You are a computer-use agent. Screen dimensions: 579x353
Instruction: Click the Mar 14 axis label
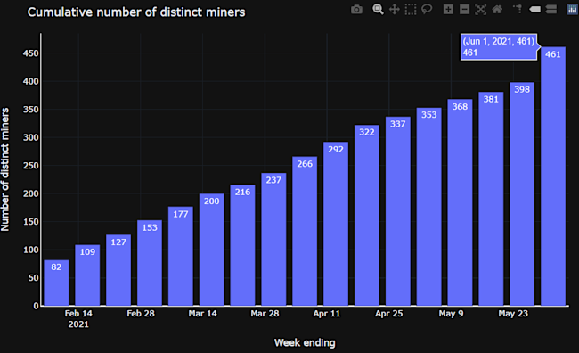(x=203, y=314)
